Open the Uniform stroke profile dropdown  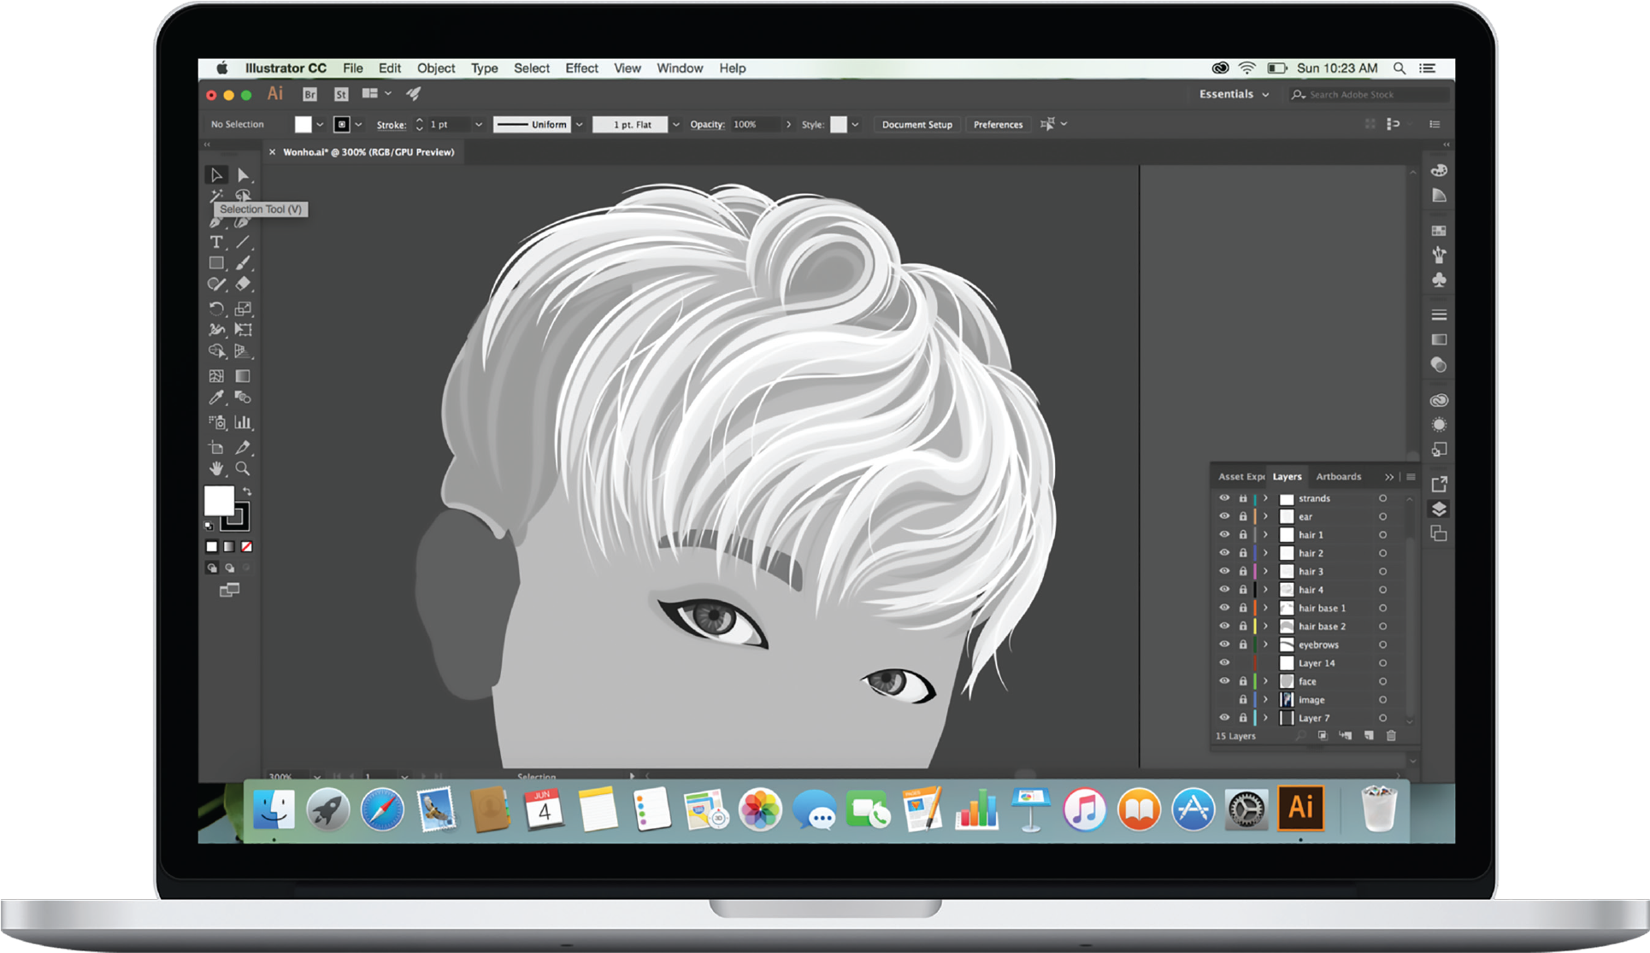(579, 125)
